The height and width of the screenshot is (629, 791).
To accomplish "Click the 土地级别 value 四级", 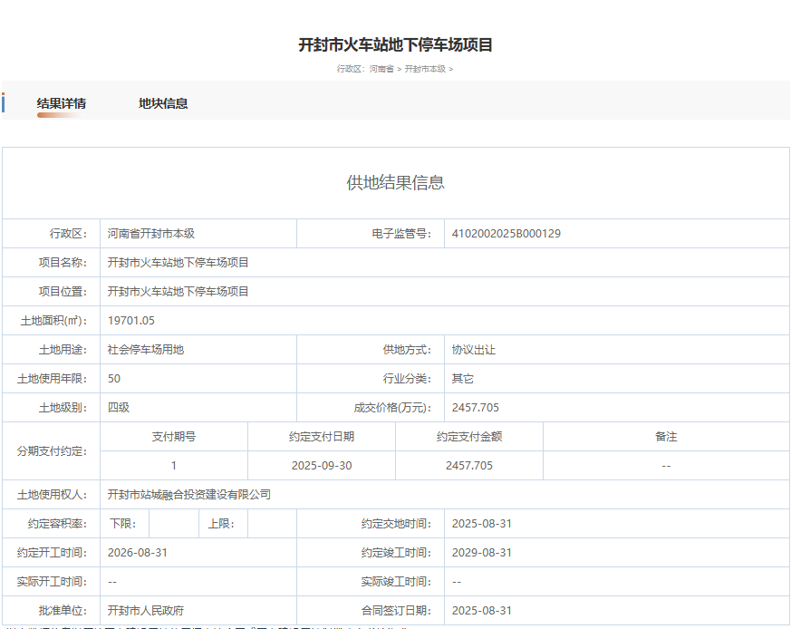I will point(119,408).
